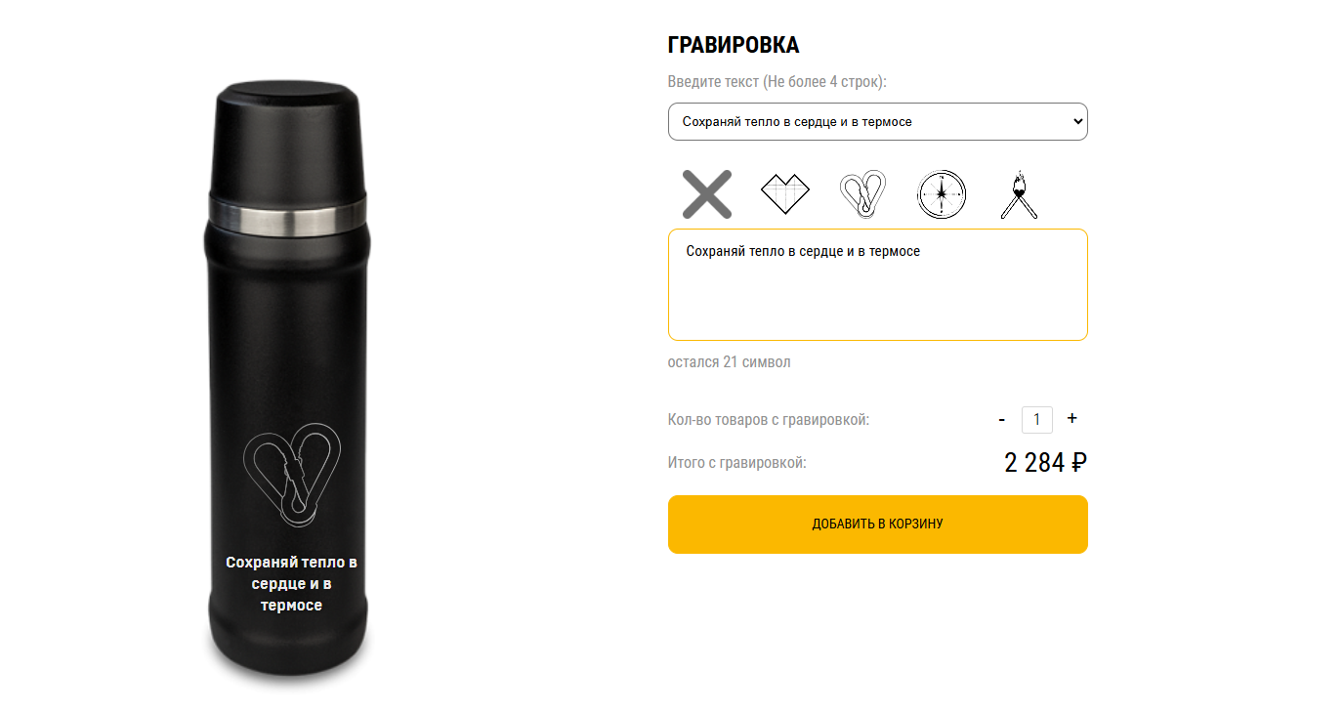Click the quantity number field

1036,419
